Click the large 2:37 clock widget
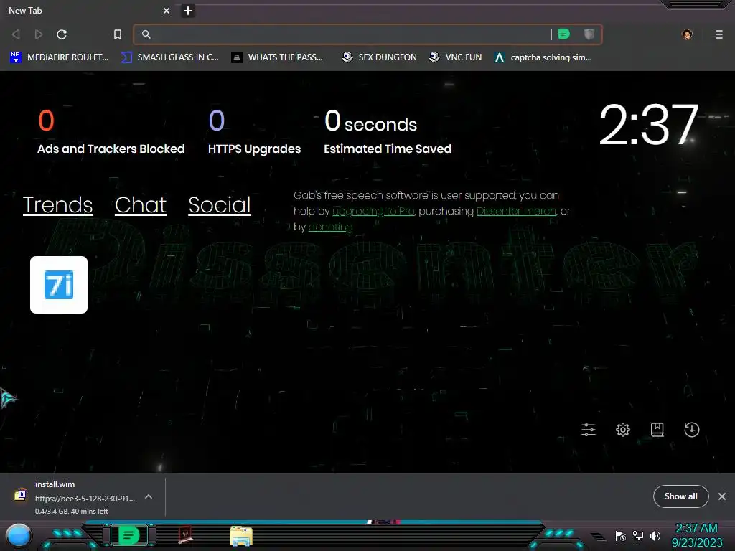The width and height of the screenshot is (735, 551). click(649, 125)
